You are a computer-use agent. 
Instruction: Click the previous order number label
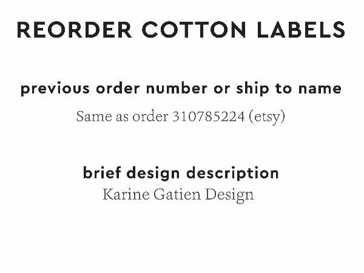[x=181, y=89]
